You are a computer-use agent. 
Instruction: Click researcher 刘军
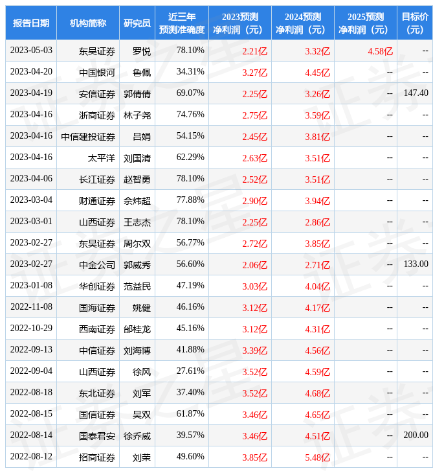click(x=142, y=394)
